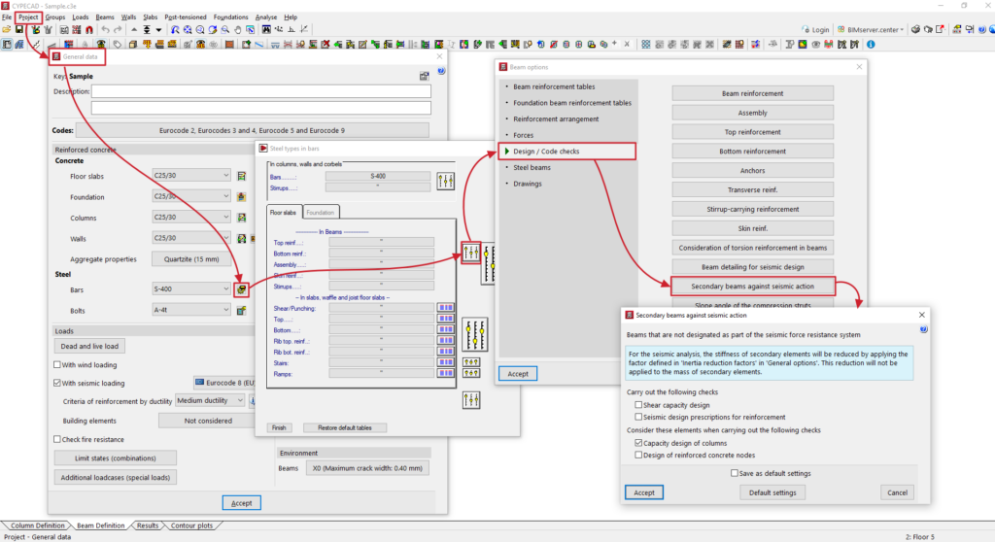Viewport: 995px width, 542px height.
Task: Open Foundation concrete class dropdown
Action: tap(191, 196)
